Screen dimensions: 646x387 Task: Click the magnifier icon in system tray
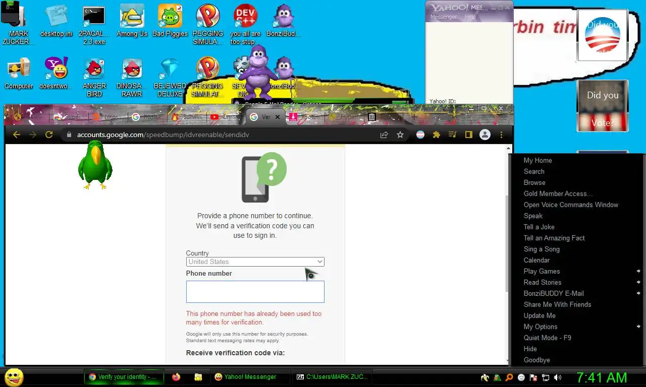[509, 377]
